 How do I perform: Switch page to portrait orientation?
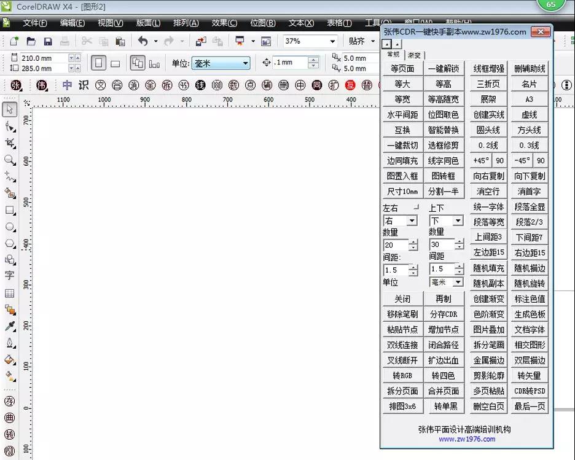click(98, 63)
